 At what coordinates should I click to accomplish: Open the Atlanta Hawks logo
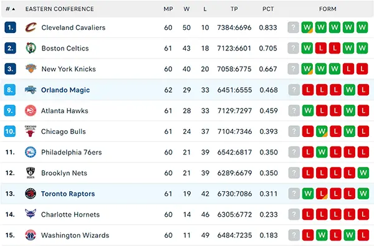pos(31,111)
